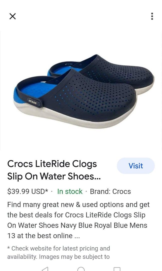Tap the $39.99 USD price
Viewport: 162px width, 271px height.
click(x=26, y=191)
